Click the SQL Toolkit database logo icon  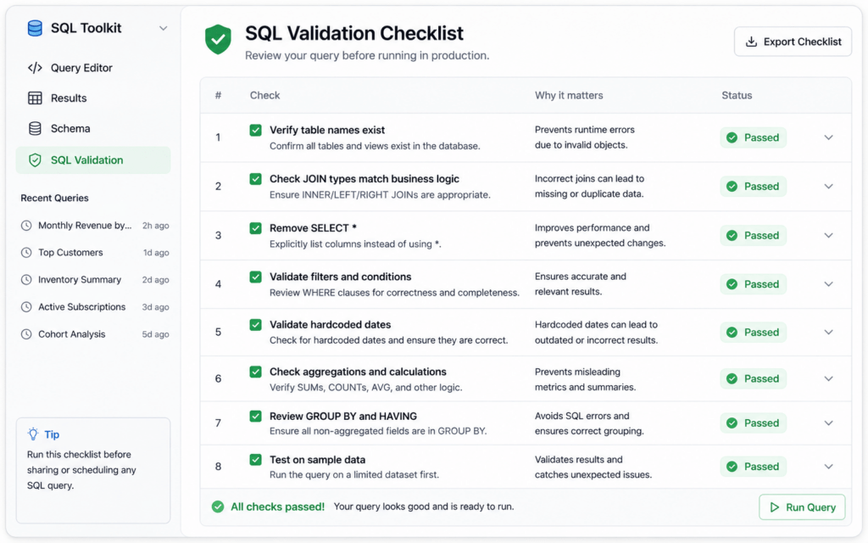click(x=35, y=28)
